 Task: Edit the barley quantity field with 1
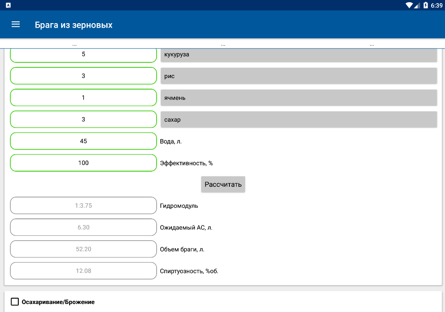83,98
